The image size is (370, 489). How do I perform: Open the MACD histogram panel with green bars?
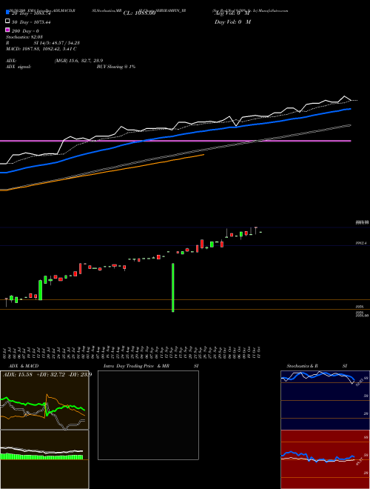point(44,459)
